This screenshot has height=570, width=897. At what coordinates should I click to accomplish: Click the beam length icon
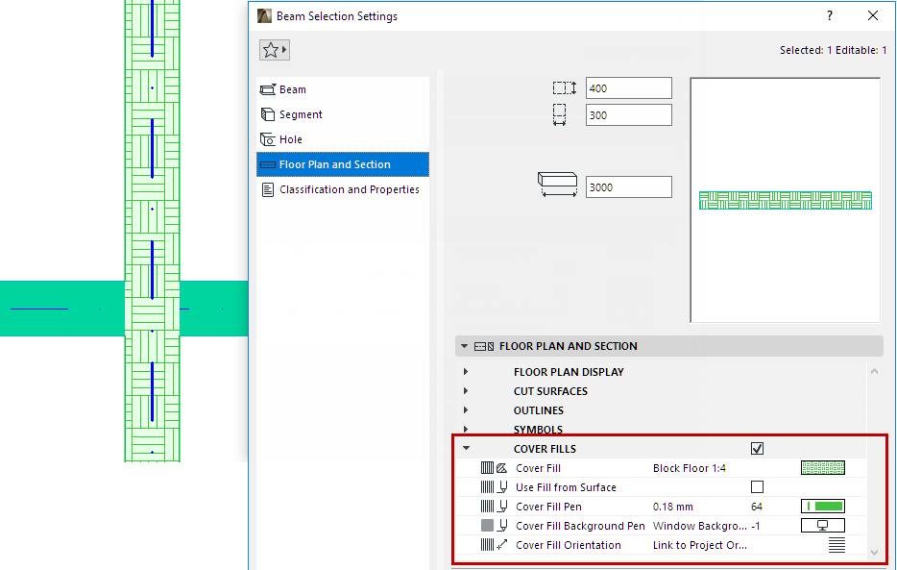(x=558, y=185)
